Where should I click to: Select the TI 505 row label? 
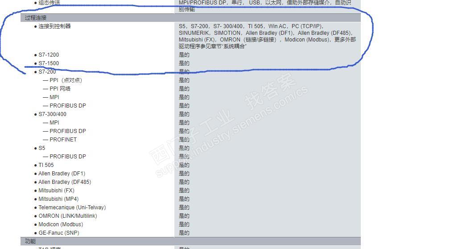46,165
